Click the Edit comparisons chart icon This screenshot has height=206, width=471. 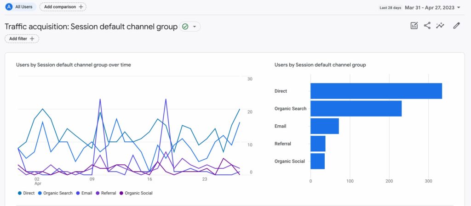point(414,26)
